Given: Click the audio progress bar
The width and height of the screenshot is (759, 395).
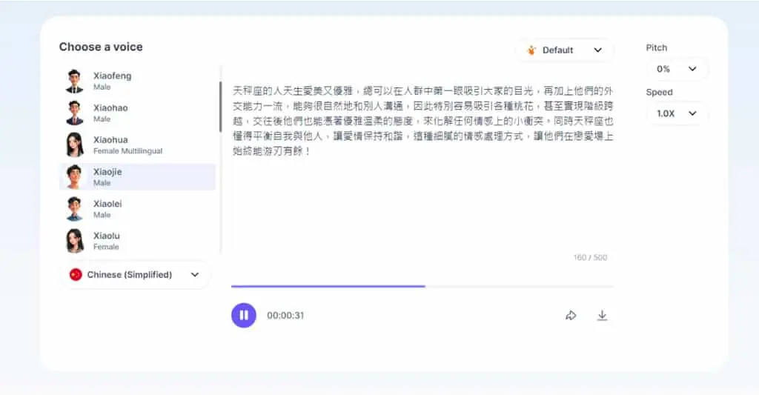Looking at the screenshot, I should point(422,286).
